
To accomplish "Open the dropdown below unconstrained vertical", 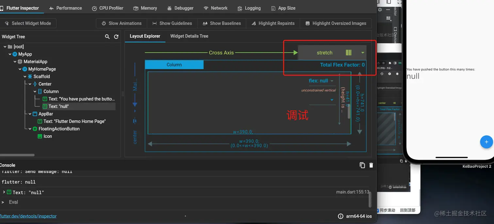I will (322, 100).
